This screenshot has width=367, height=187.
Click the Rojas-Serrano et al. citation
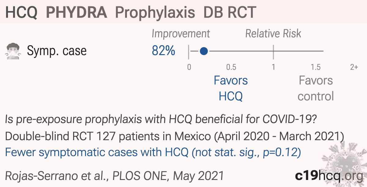114,176
